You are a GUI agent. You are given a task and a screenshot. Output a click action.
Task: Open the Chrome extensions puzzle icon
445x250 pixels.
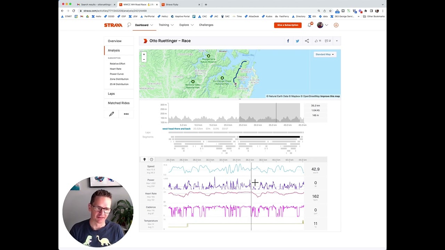tap(365, 11)
